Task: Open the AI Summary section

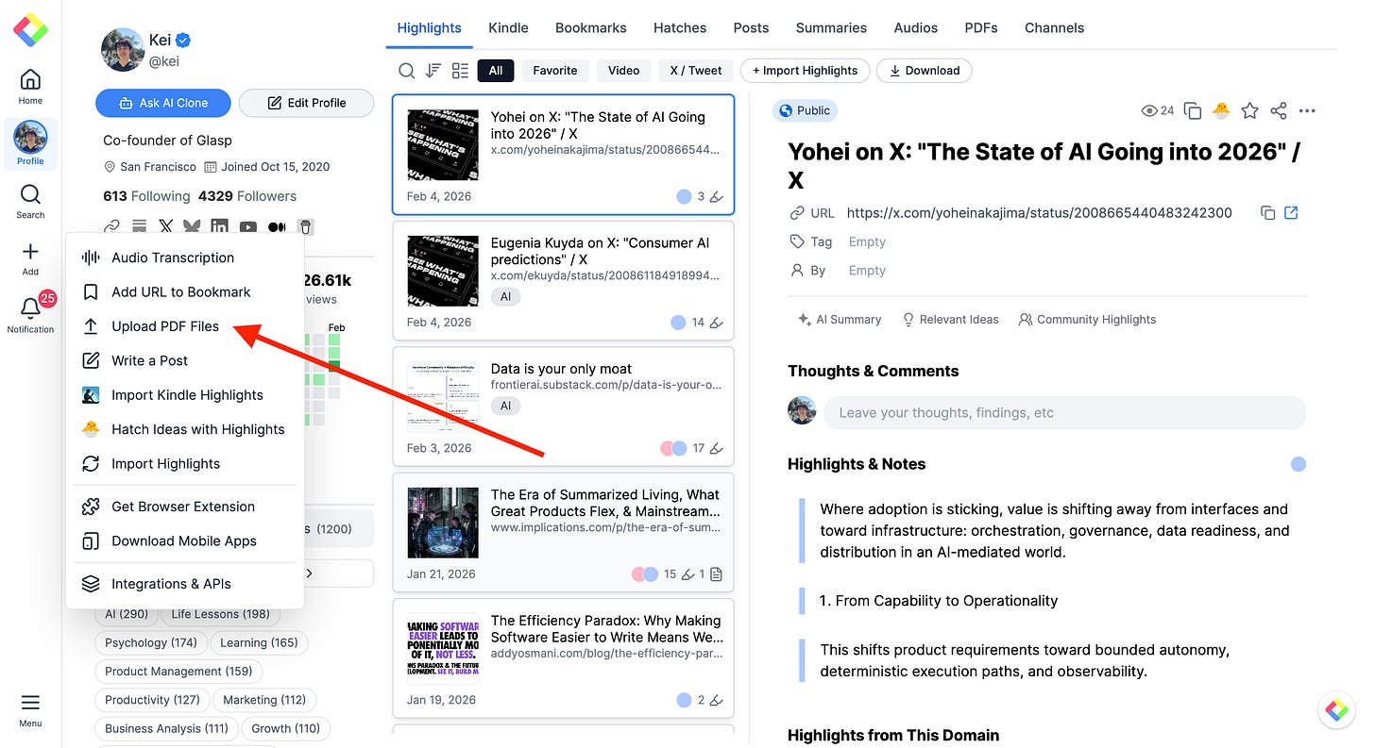Action: point(840,320)
